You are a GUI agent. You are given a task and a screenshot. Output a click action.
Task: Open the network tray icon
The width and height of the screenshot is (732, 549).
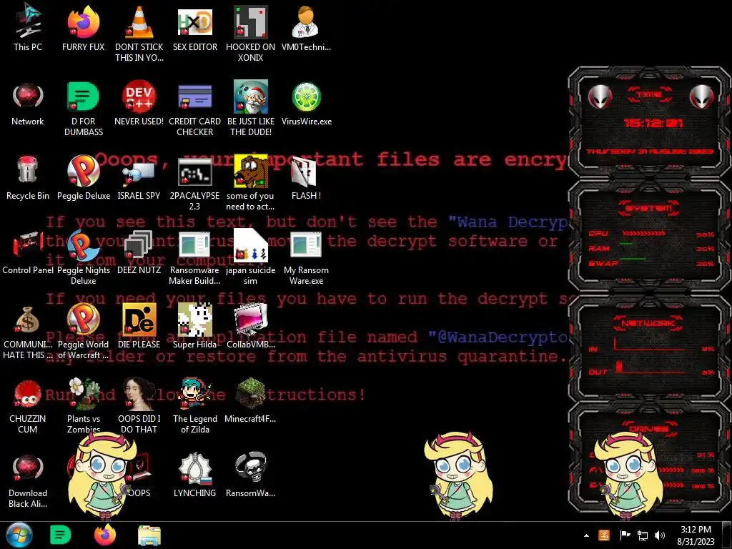(643, 535)
